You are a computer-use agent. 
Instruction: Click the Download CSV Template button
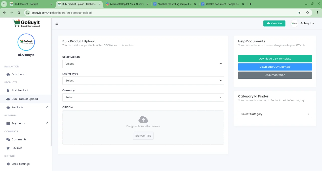coord(275,59)
